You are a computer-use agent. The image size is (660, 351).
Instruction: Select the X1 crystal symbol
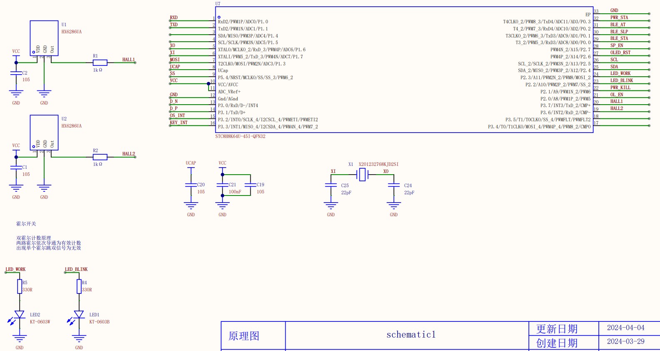click(x=363, y=175)
